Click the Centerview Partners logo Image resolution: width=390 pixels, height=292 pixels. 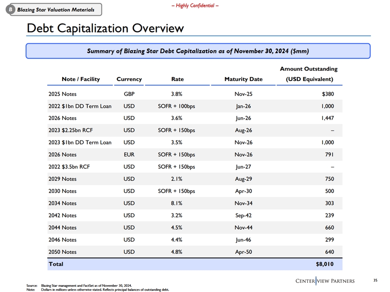tap(325, 281)
